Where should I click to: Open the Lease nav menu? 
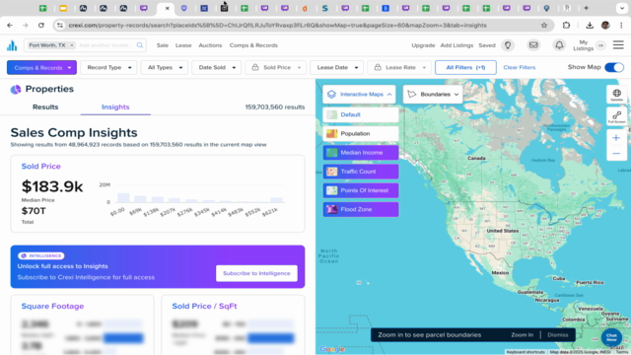point(183,45)
